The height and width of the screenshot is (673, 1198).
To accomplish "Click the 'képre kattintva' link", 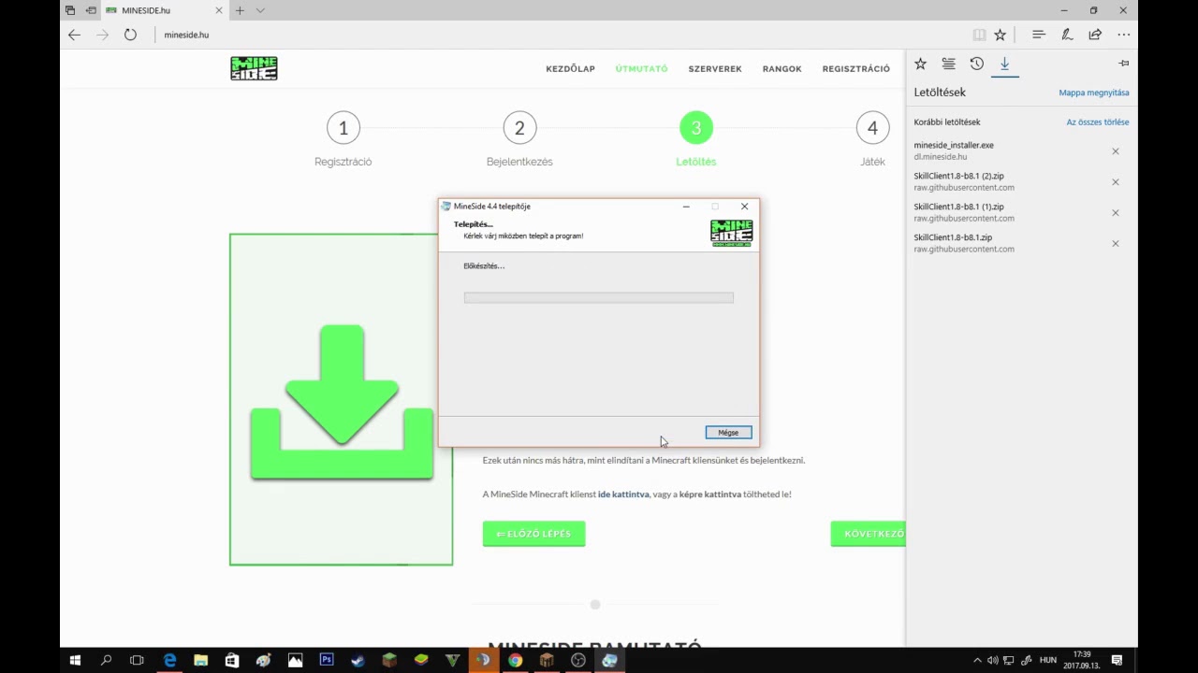I will pyautogui.click(x=710, y=494).
